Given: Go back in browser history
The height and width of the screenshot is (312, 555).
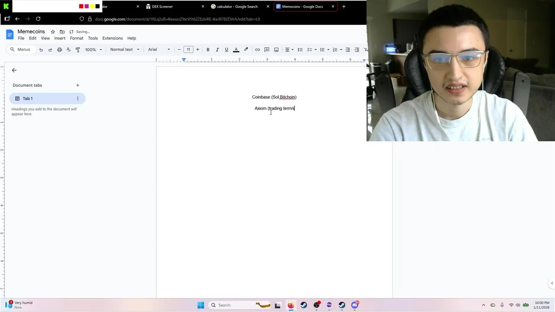Looking at the screenshot, I should (17, 19).
